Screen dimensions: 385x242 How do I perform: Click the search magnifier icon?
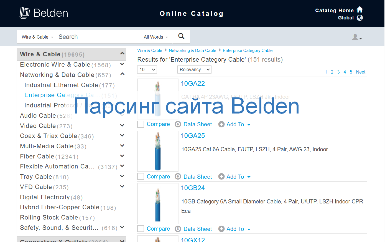point(181,36)
